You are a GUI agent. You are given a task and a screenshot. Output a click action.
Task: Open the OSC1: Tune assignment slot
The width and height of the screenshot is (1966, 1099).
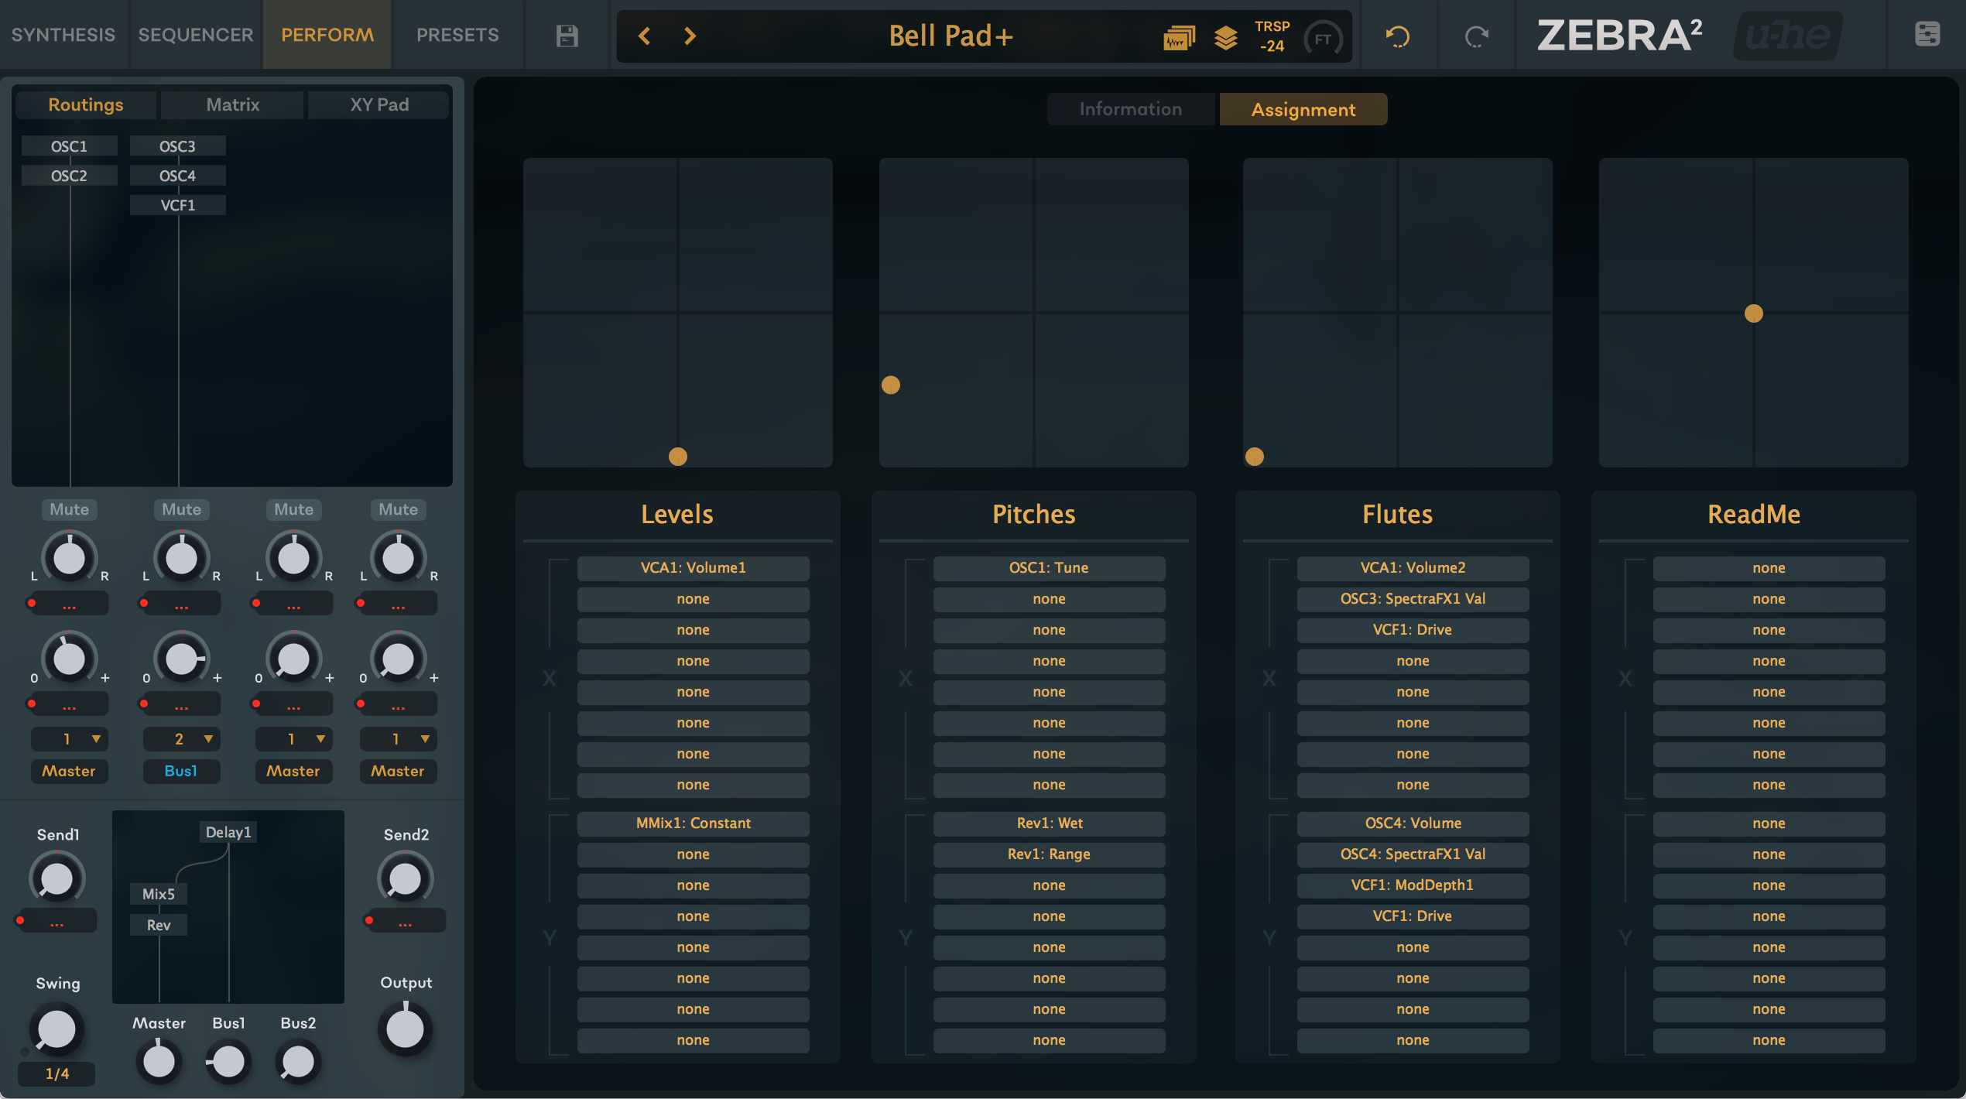click(1050, 568)
